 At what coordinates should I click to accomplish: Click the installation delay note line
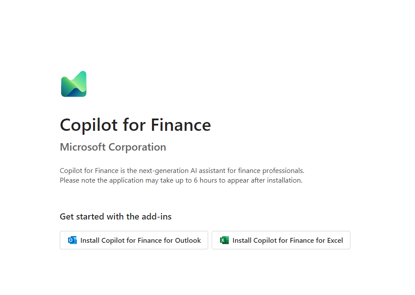[x=181, y=180]
